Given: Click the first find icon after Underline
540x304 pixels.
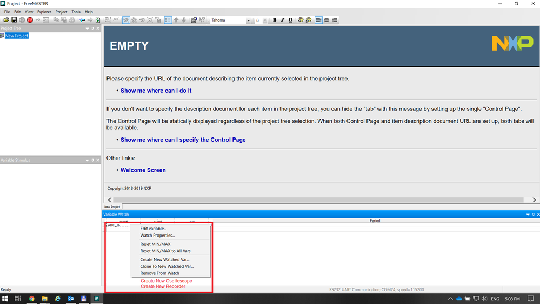Looking at the screenshot, I should [301, 20].
